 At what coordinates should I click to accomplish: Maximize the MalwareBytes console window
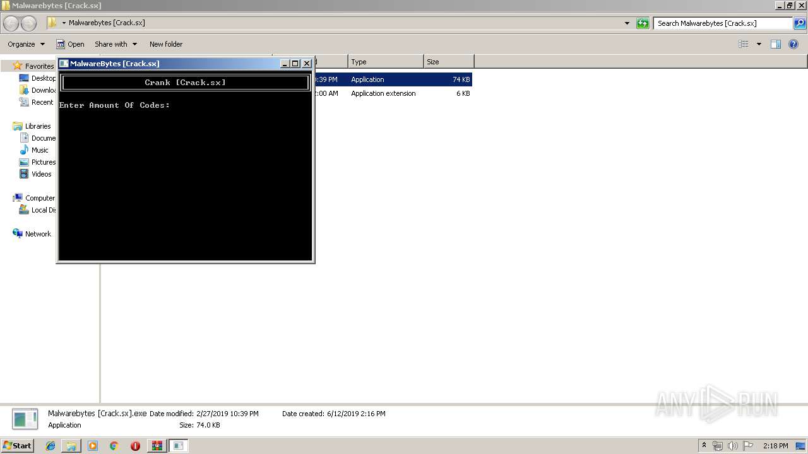(x=295, y=63)
